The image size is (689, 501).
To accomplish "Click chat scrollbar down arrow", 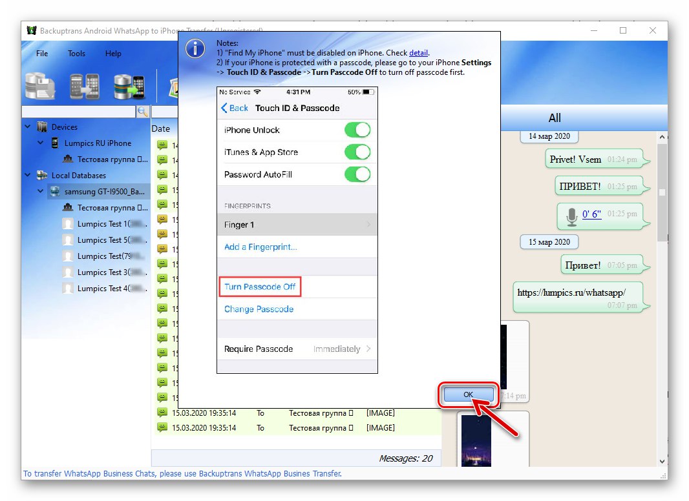I will coord(662,462).
